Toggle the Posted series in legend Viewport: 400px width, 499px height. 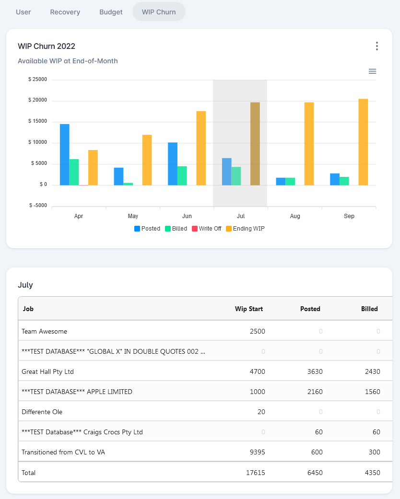(x=147, y=229)
